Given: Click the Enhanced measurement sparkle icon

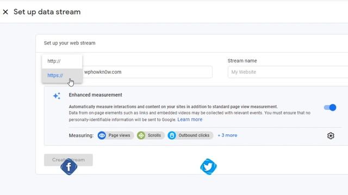Looking at the screenshot, I should pyautogui.click(x=57, y=96).
